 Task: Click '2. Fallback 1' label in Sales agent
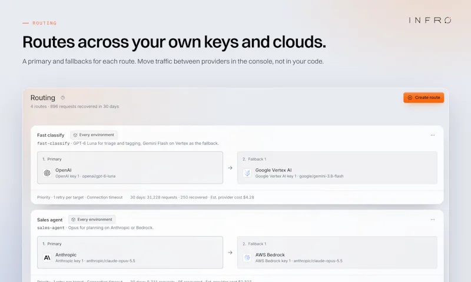tap(254, 244)
